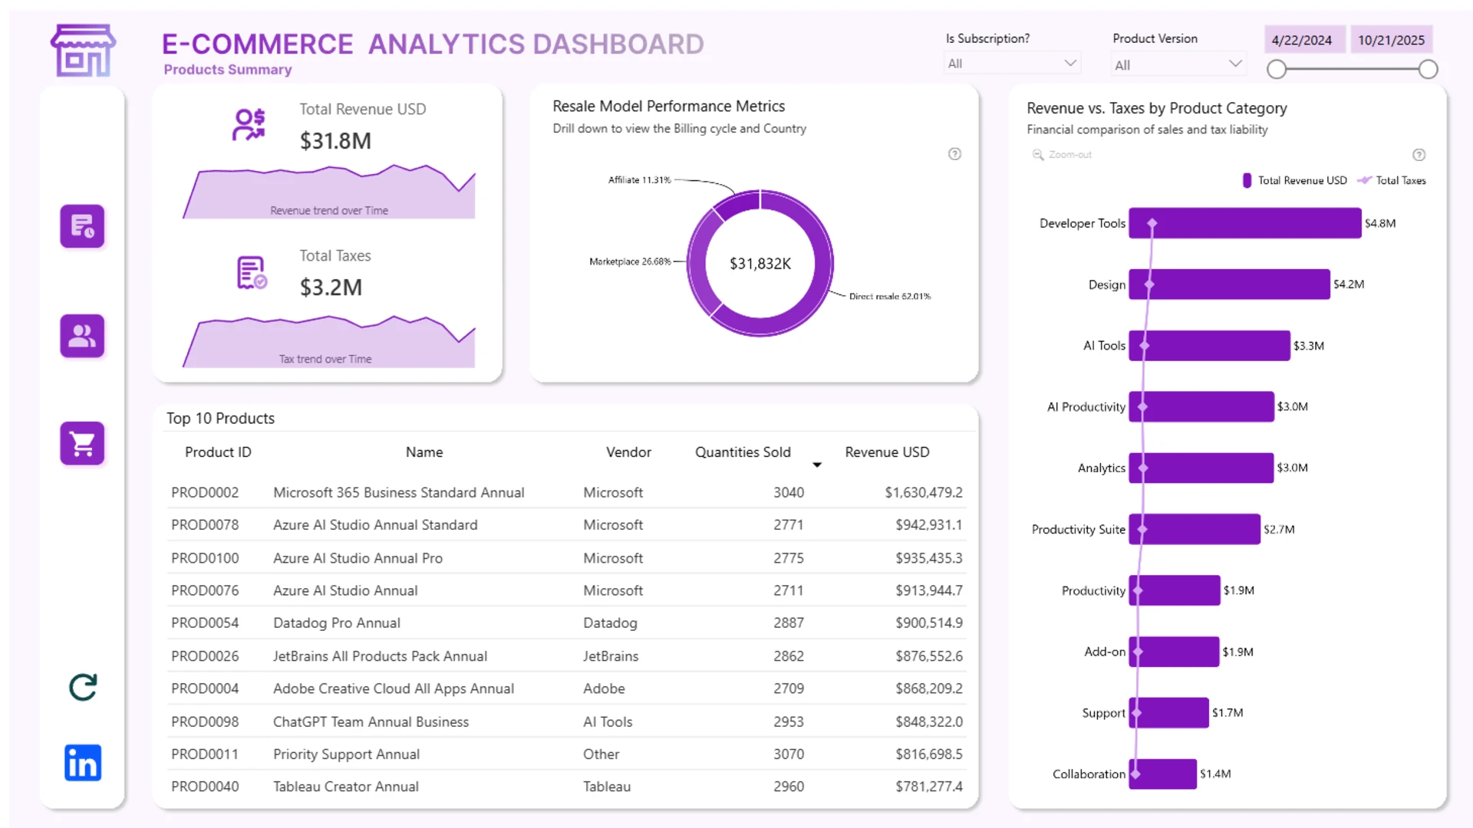Select ChatGPT Team Annual Business row name
This screenshot has width=1473, height=828.
(x=371, y=722)
